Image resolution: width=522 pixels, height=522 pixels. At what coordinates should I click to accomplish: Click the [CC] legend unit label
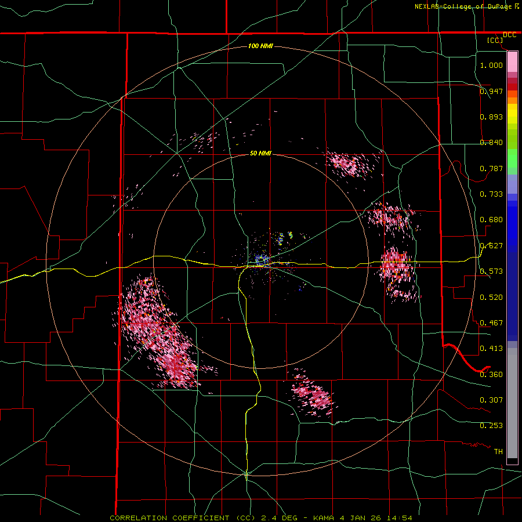[x=495, y=40]
